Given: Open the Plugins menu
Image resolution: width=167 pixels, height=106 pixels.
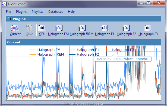Looking at the screenshot, I should [x=21, y=12].
